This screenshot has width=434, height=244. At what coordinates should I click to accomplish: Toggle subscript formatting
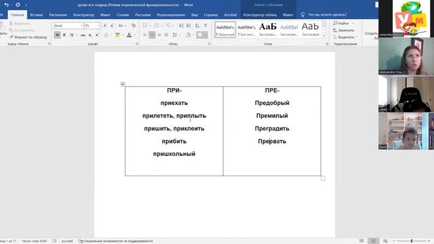[x=90, y=35]
